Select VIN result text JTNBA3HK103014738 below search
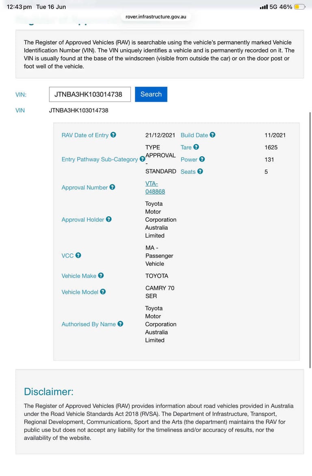Image resolution: width=312 pixels, height=476 pixels. (79, 110)
